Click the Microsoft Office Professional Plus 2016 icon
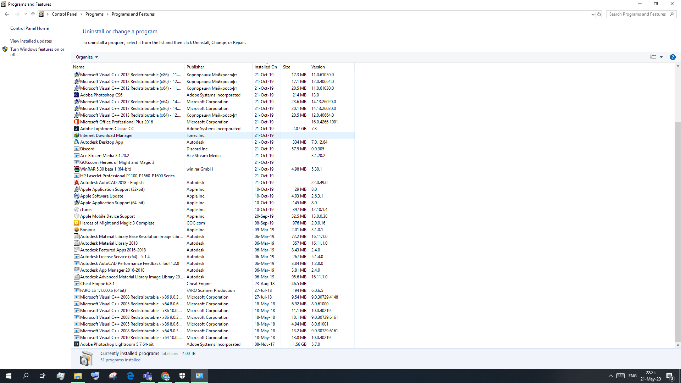681x383 pixels. click(x=76, y=122)
